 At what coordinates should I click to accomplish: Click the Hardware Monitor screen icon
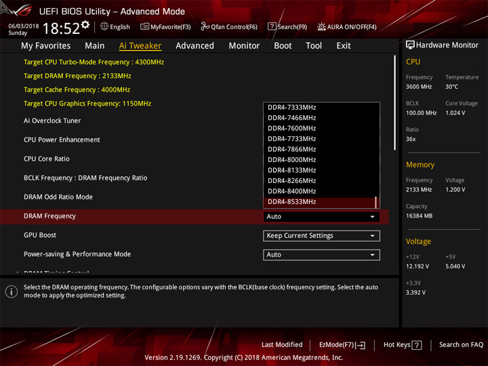pos(410,45)
